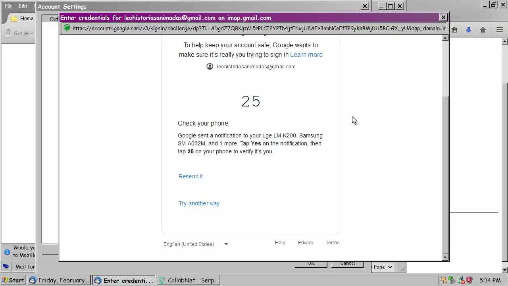Open the Terms footer link
Image resolution: width=508 pixels, height=286 pixels.
click(333, 243)
